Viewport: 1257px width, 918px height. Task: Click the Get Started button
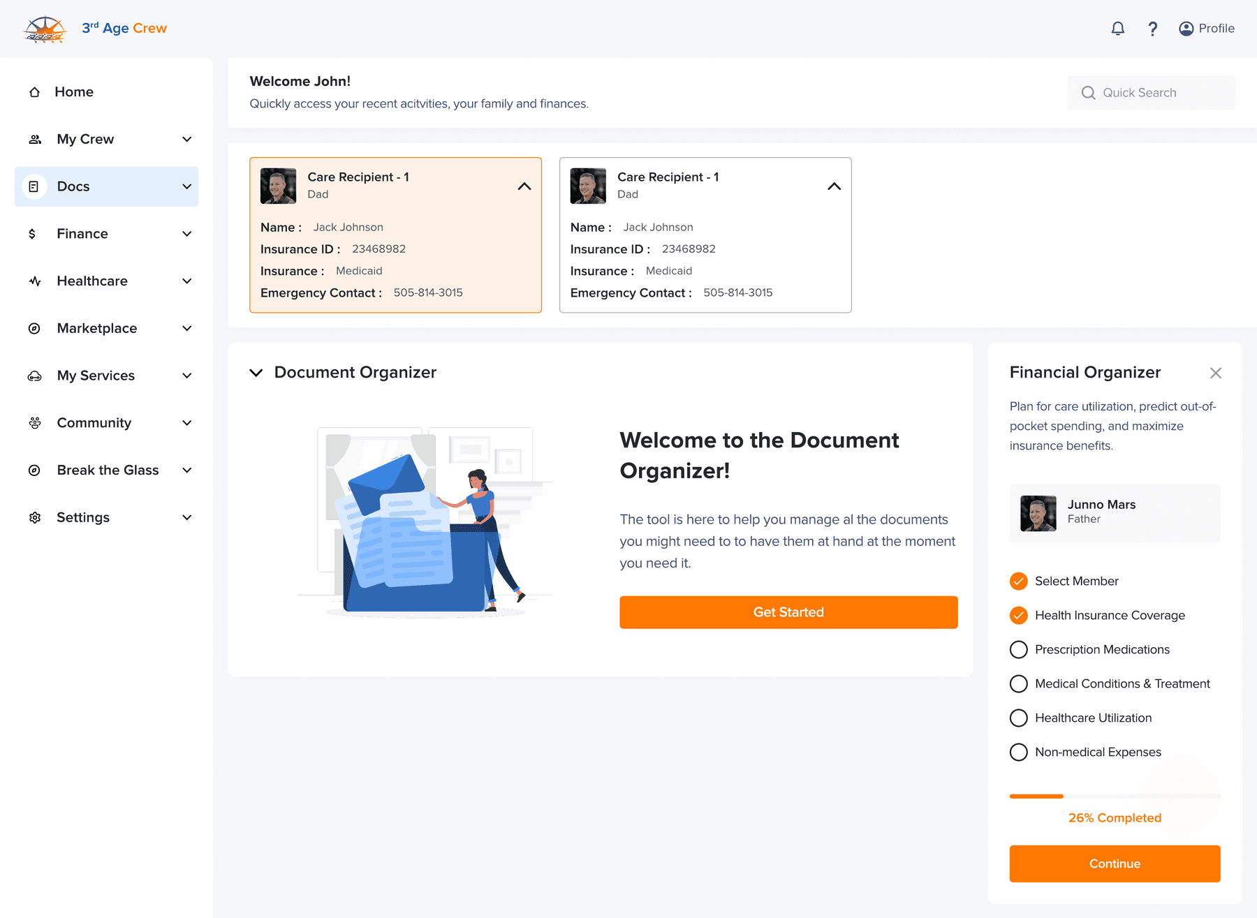coord(788,612)
